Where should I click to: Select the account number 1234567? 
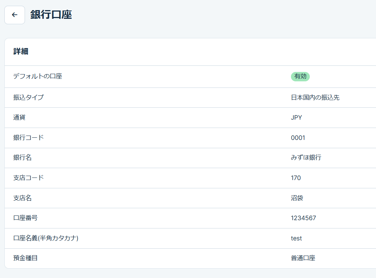(x=303, y=218)
